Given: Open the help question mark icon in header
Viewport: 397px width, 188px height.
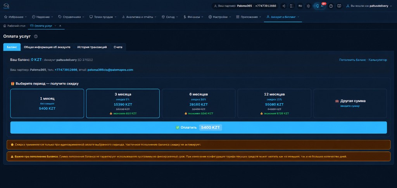Looking at the screenshot, I should coord(331,6).
